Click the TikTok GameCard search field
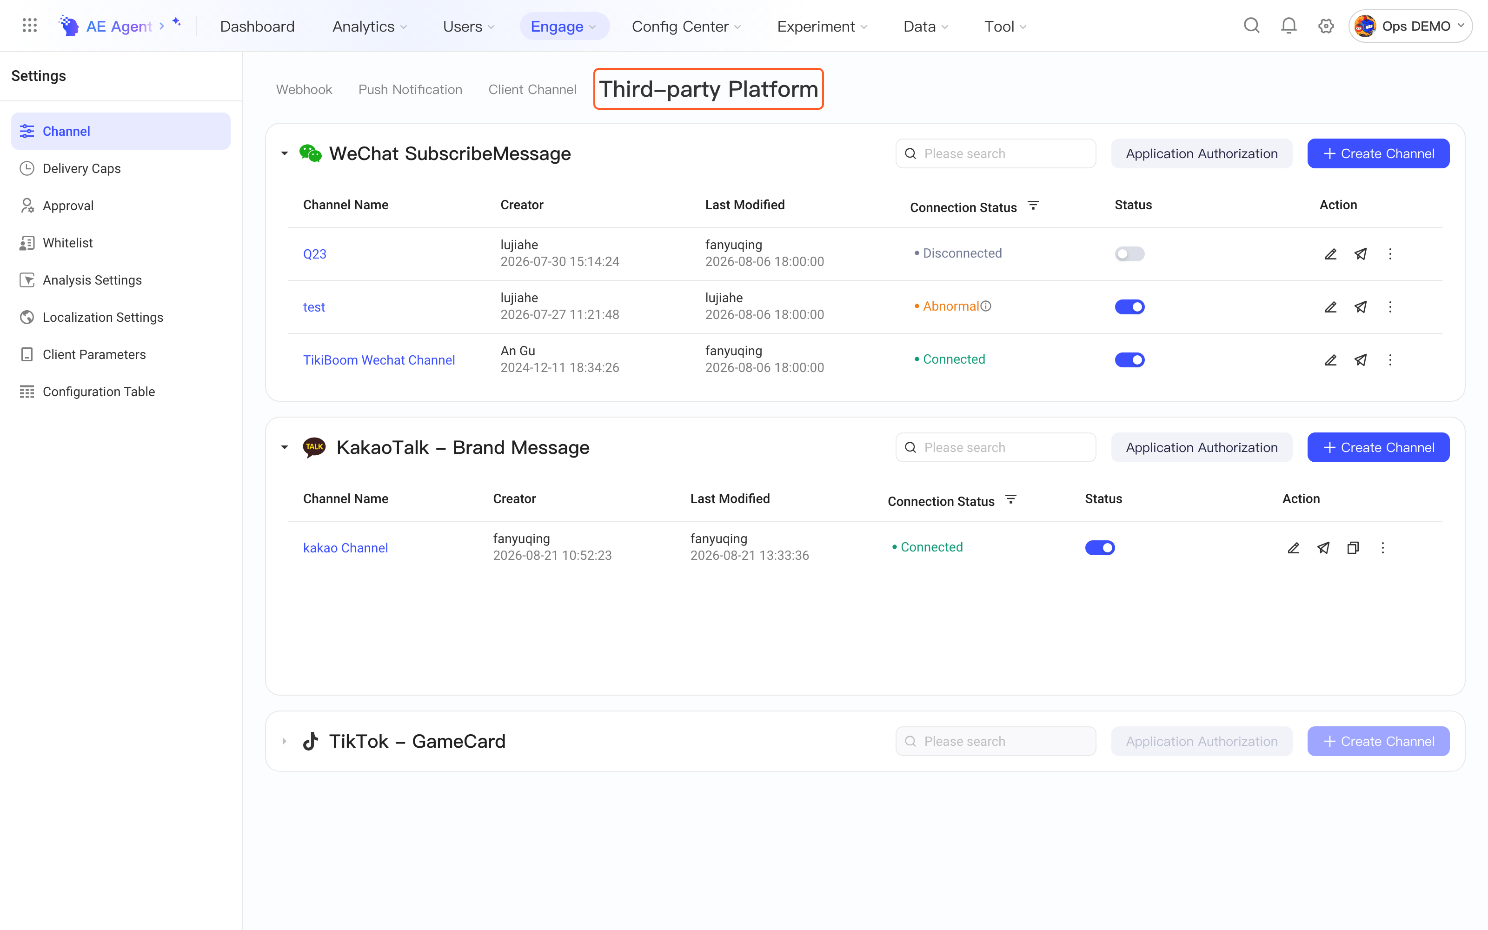 [x=996, y=742]
